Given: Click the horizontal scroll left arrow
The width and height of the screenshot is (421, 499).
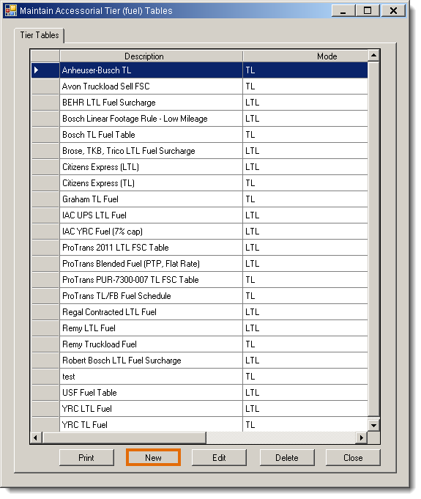Looking at the screenshot, I should [36, 437].
